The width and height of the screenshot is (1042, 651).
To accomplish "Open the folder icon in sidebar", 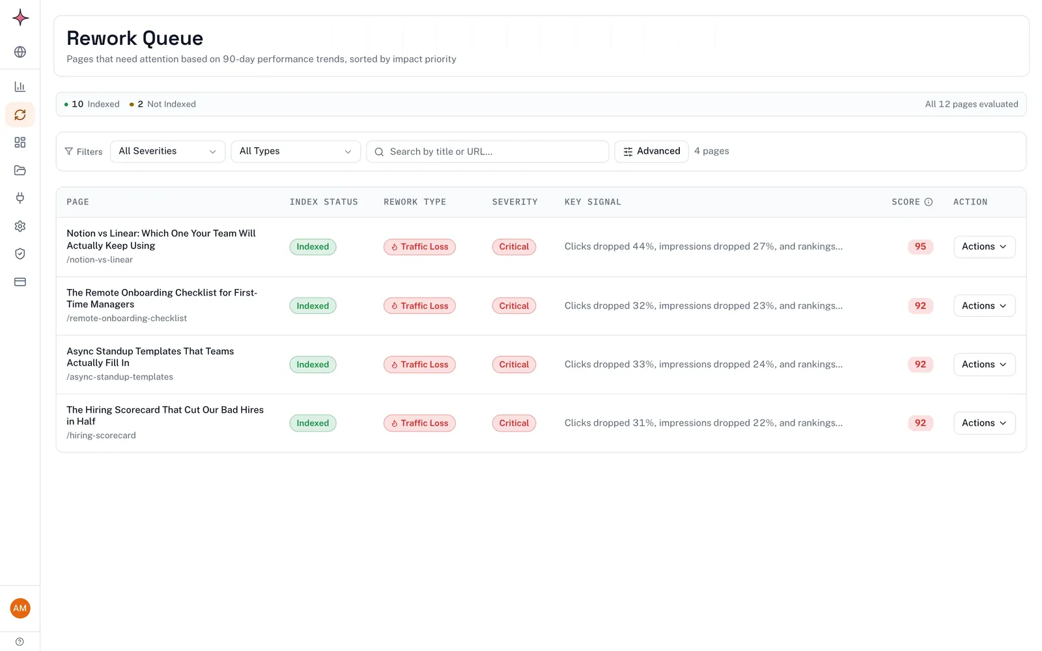I will (x=20, y=171).
